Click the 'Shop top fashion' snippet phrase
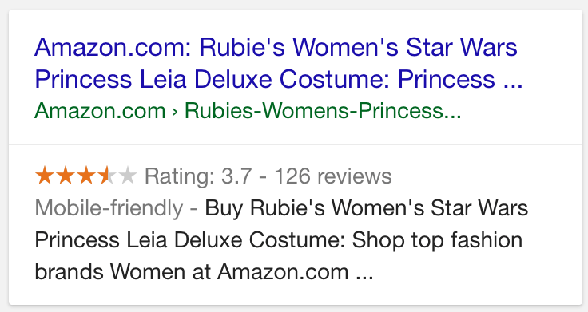 [437, 240]
